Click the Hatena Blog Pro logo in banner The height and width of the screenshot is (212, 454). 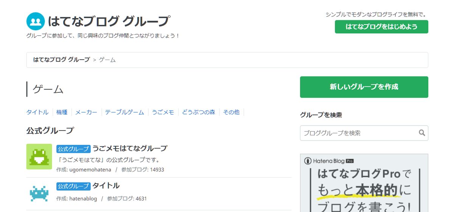pyautogui.click(x=329, y=161)
